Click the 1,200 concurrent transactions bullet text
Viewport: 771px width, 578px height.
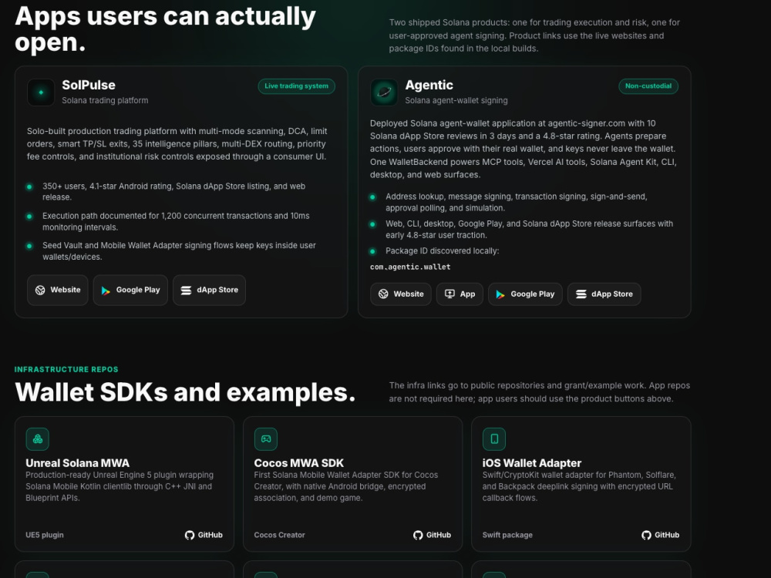coord(176,221)
